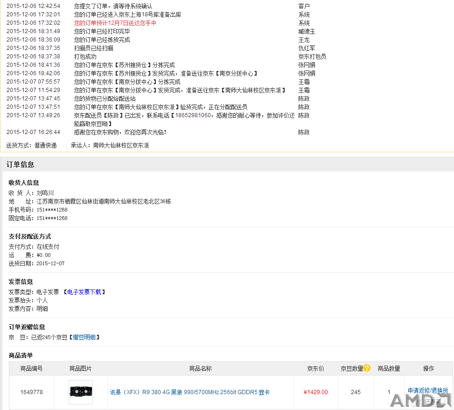Screen dimensions: 454x410
Task: Click the 商品图片 column header
Action: 81,368
